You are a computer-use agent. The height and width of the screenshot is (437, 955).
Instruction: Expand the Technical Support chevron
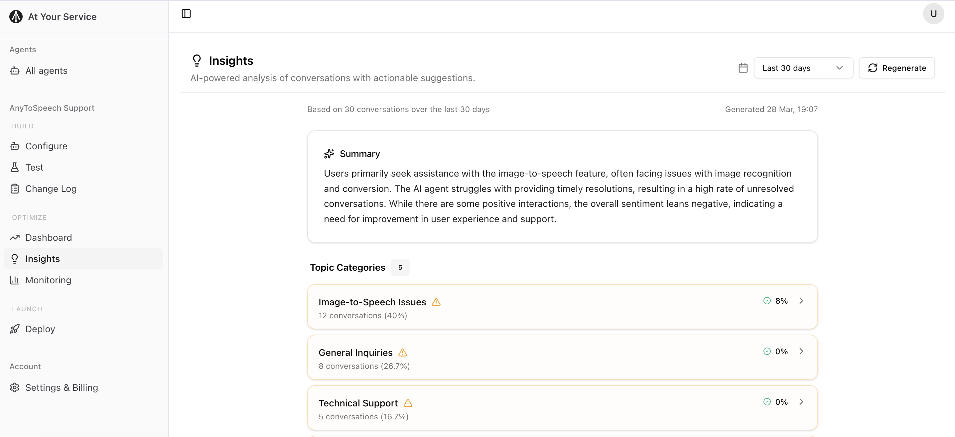point(801,402)
